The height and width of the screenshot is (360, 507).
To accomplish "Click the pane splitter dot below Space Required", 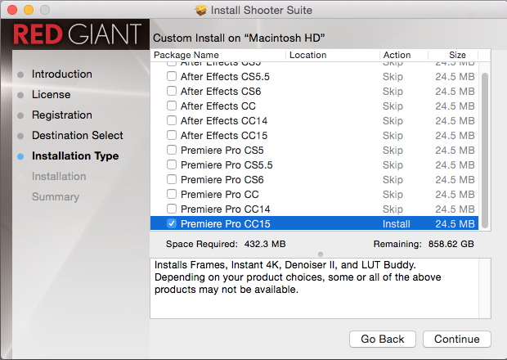I will (321, 254).
